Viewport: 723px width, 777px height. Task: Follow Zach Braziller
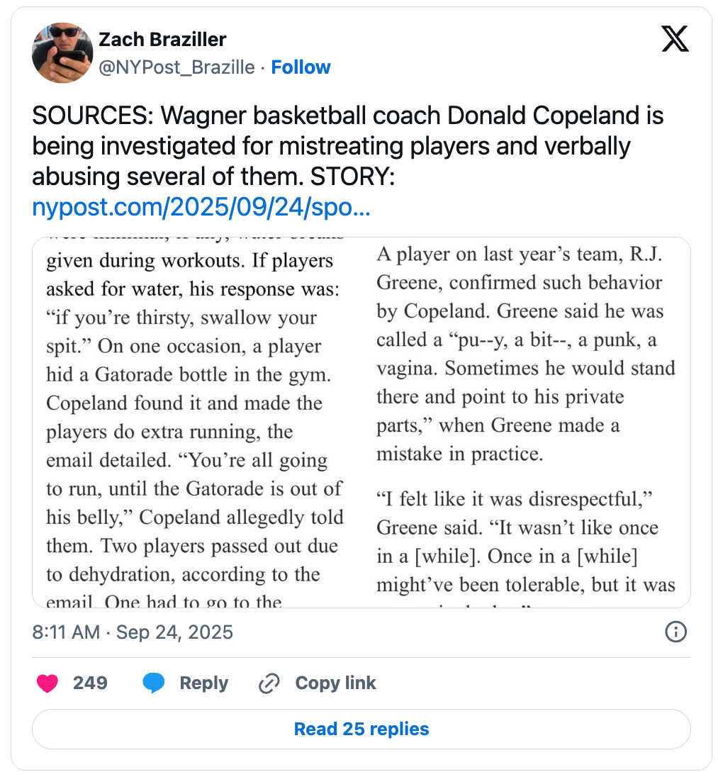(301, 67)
